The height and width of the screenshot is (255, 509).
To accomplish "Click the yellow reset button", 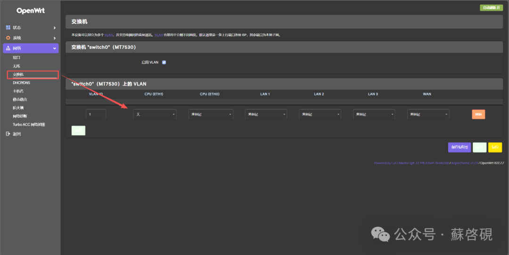I will click(x=495, y=147).
